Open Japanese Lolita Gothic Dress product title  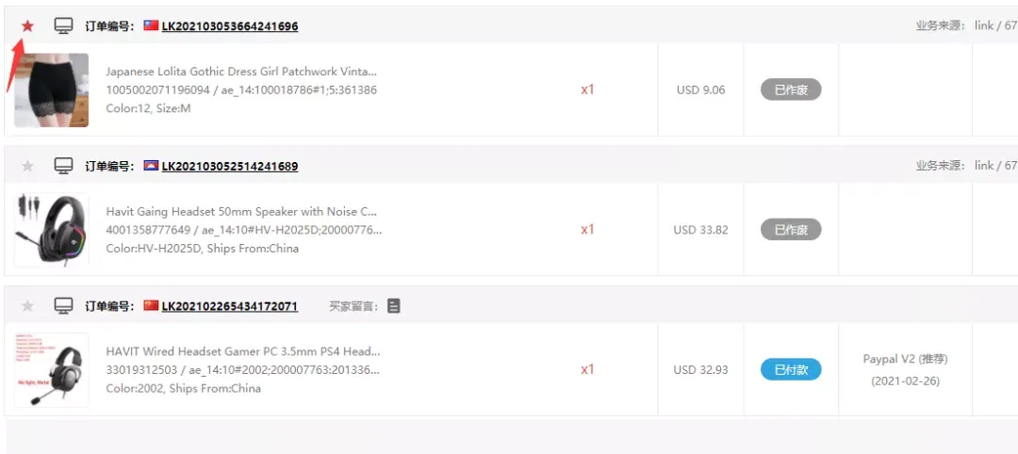click(x=241, y=72)
